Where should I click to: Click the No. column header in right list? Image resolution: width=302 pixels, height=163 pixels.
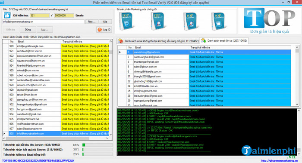(x=130, y=47)
